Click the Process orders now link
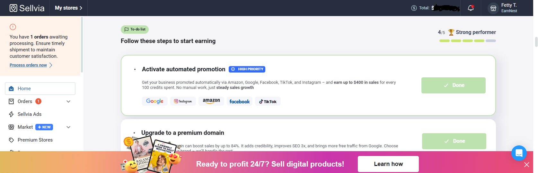The width and height of the screenshot is (538, 173). (x=28, y=65)
